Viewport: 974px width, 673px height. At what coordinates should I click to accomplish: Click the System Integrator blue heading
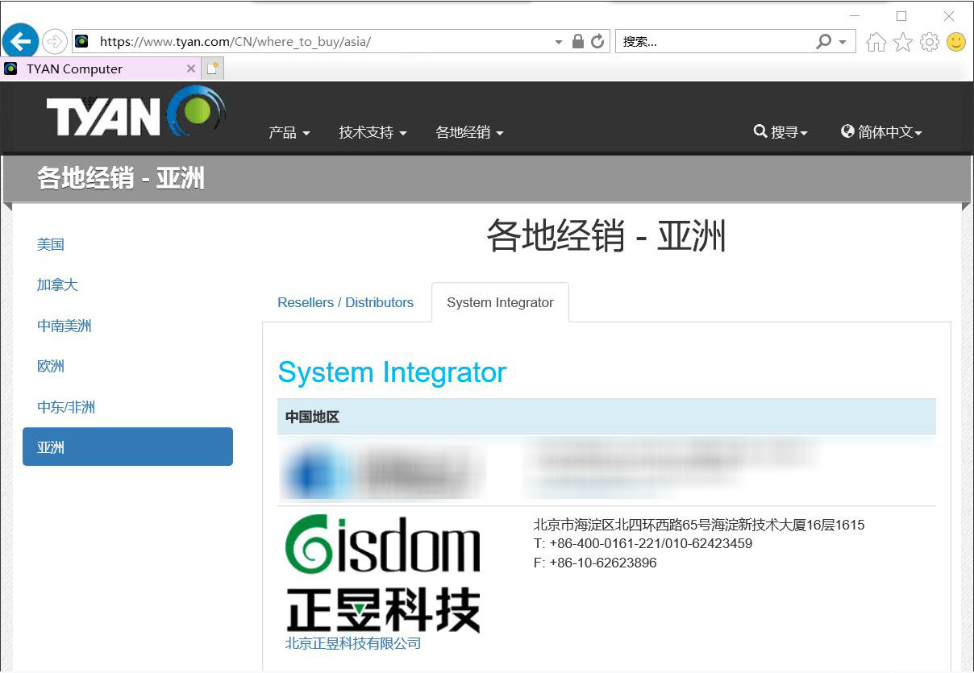coord(392,372)
